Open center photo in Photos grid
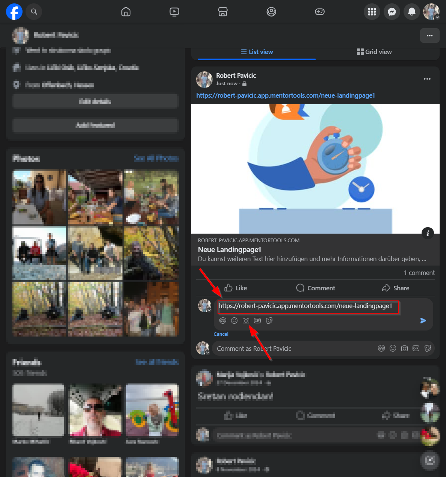This screenshot has width=446, height=477. coord(95,253)
